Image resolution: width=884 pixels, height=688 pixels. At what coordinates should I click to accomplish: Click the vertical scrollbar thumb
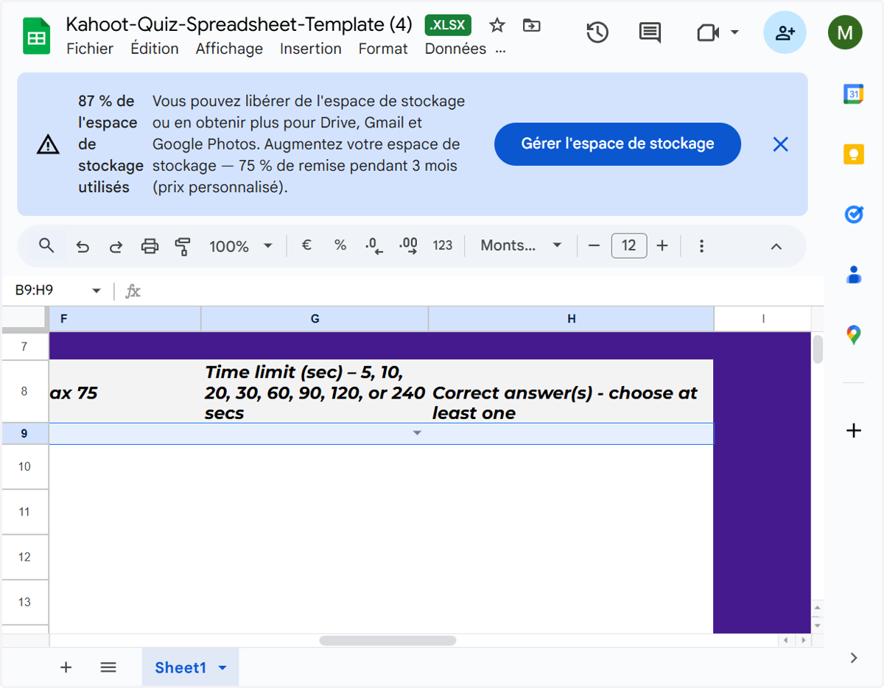pyautogui.click(x=818, y=349)
